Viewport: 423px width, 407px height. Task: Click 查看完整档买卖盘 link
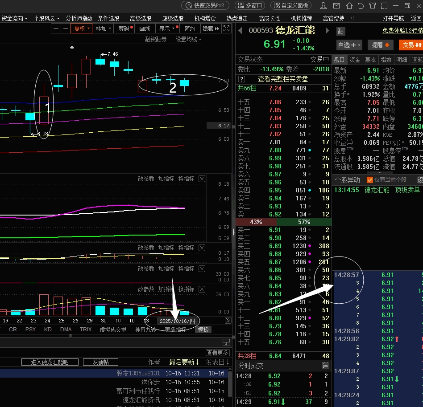283,79
